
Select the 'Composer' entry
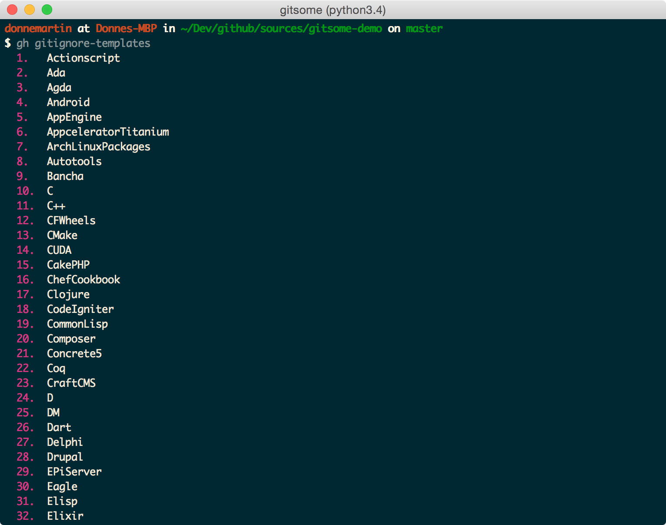coord(71,339)
